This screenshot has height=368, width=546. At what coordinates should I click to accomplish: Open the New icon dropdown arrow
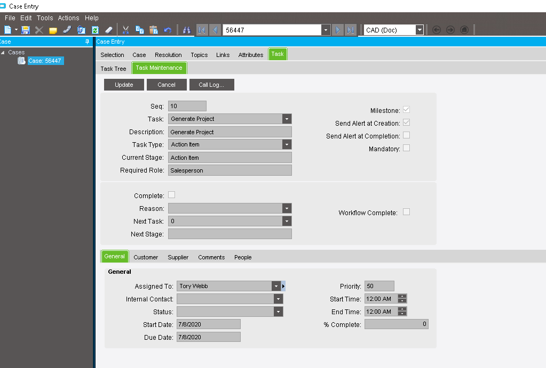16,30
